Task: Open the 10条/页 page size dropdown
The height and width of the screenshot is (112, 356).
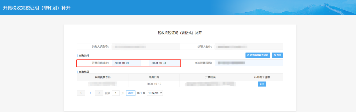Action: click(x=155, y=93)
